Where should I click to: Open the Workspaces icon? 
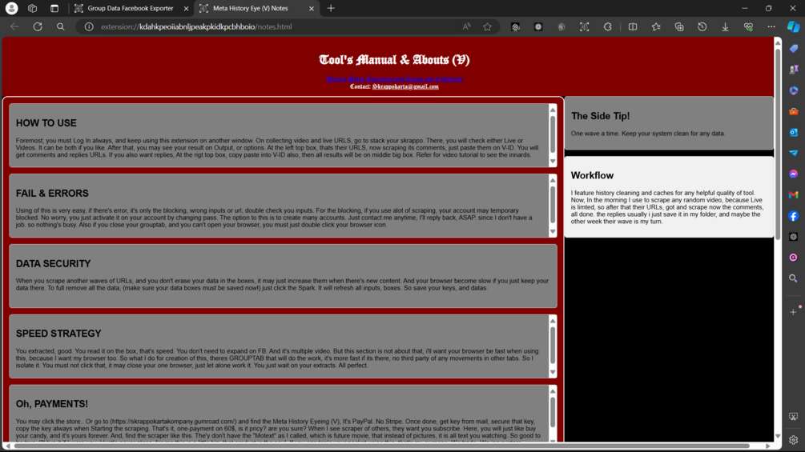(32, 8)
